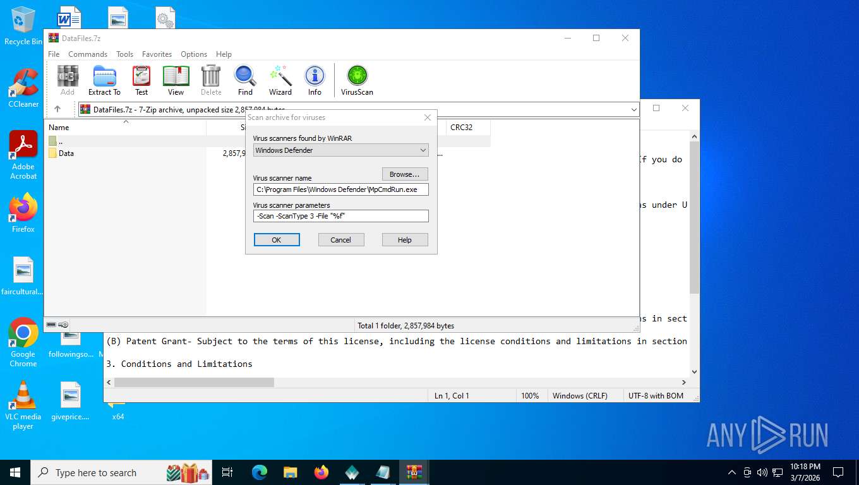Edit the Virus scanner name field
Viewport: 859px width, 485px height.
tap(341, 189)
